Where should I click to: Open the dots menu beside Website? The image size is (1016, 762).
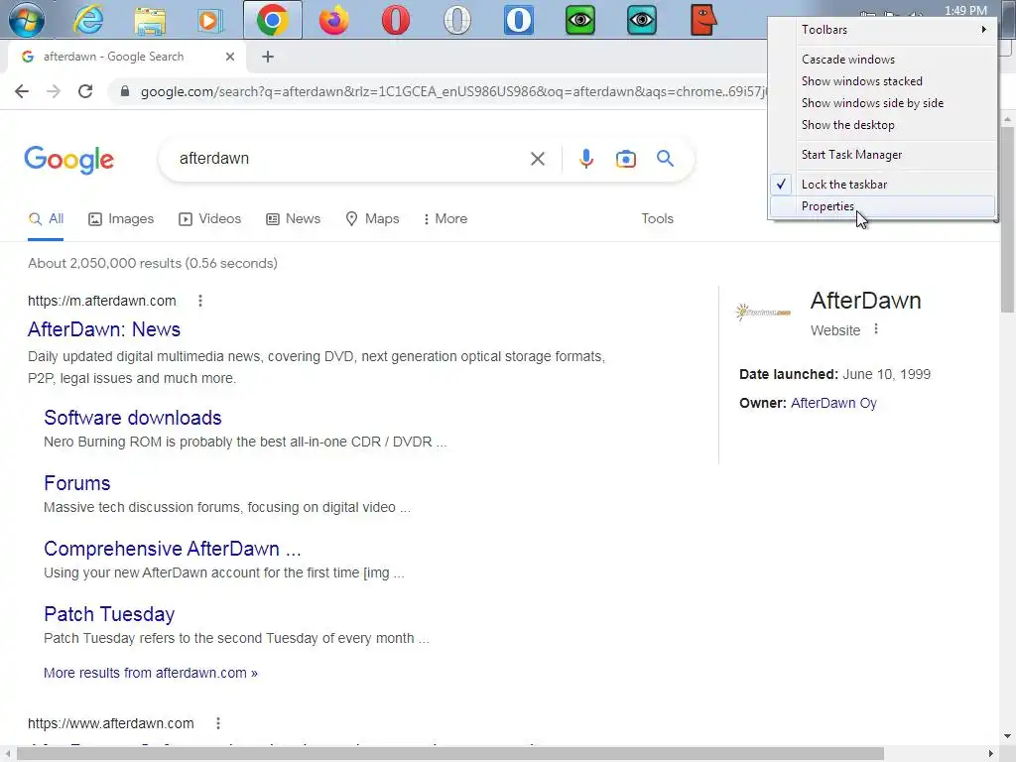[876, 329]
